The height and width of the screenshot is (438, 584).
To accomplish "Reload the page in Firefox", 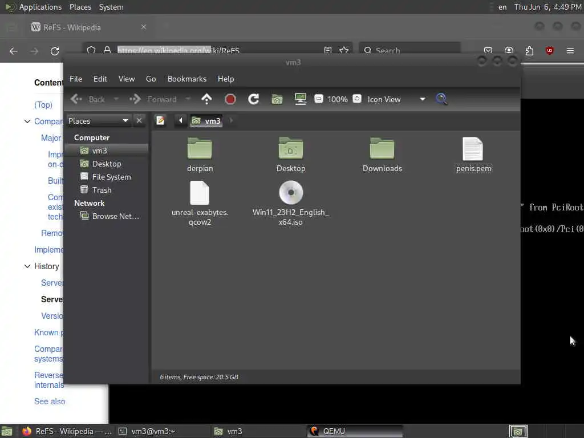I will click(55, 51).
